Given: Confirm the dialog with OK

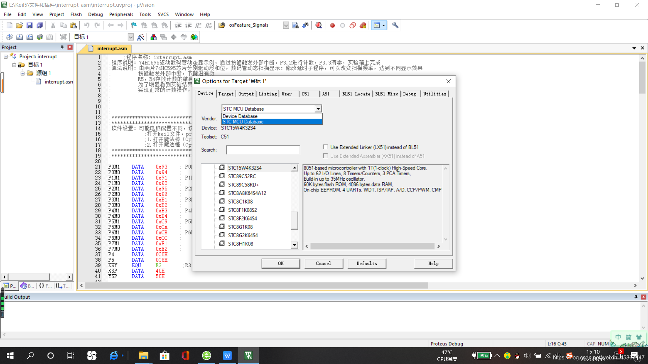Looking at the screenshot, I should (x=281, y=264).
